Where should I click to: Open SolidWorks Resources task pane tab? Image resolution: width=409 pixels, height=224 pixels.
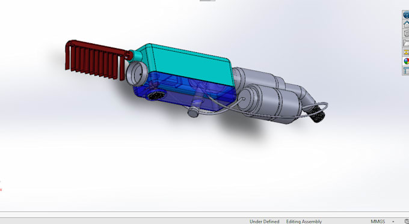[x=406, y=15]
